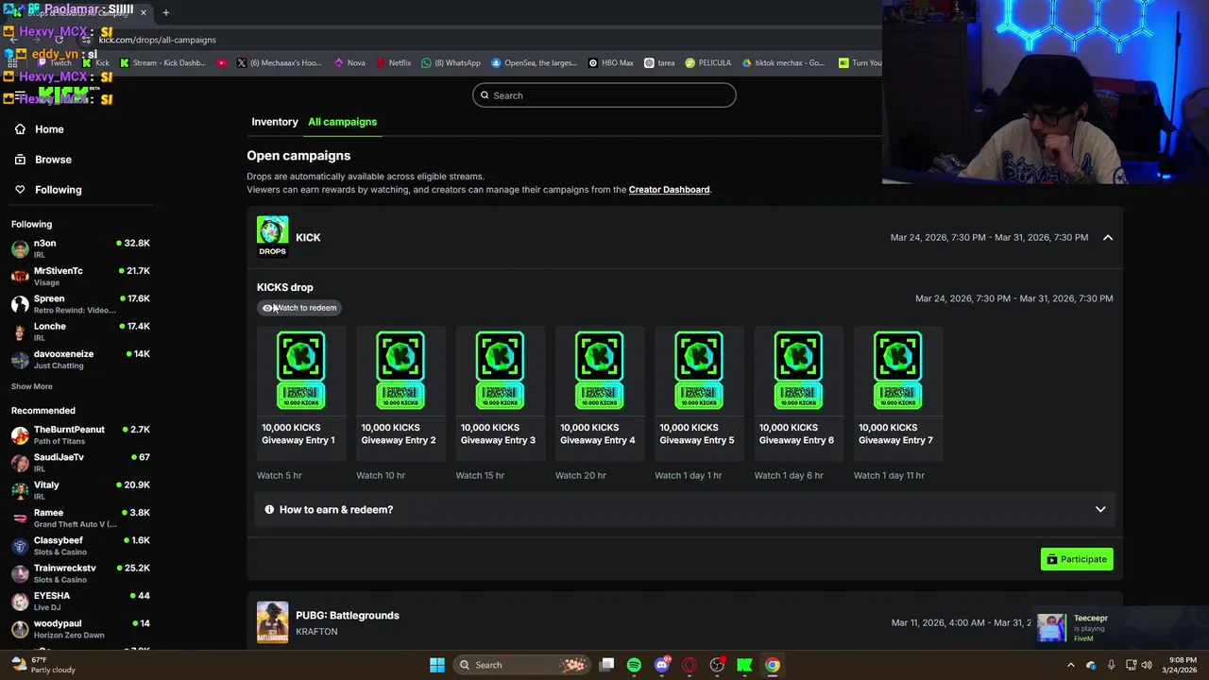Open the taskbar volume control
Image resolution: width=1209 pixels, height=680 pixels.
point(1147,665)
